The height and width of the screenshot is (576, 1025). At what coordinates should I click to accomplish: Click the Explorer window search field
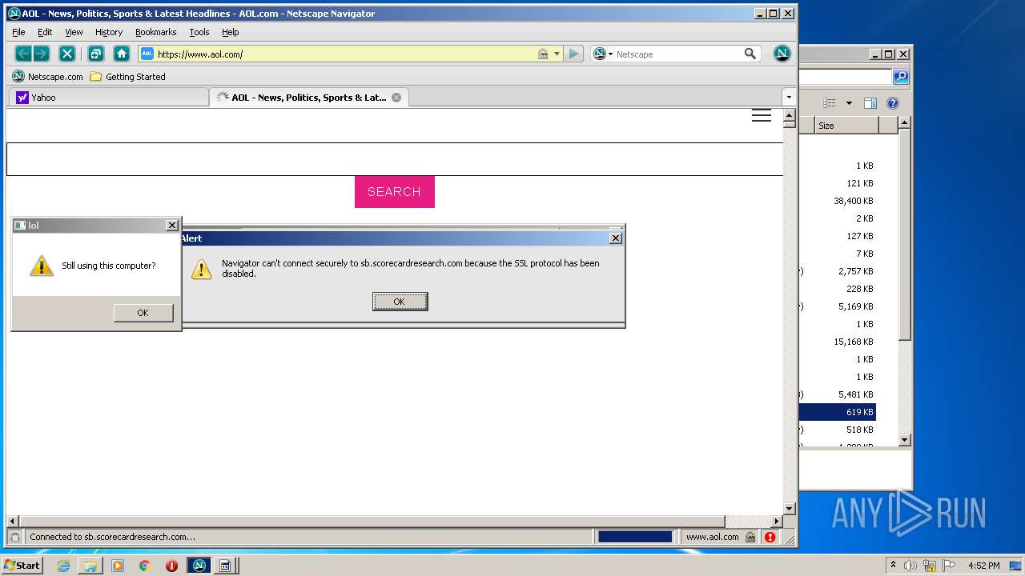[x=846, y=77]
